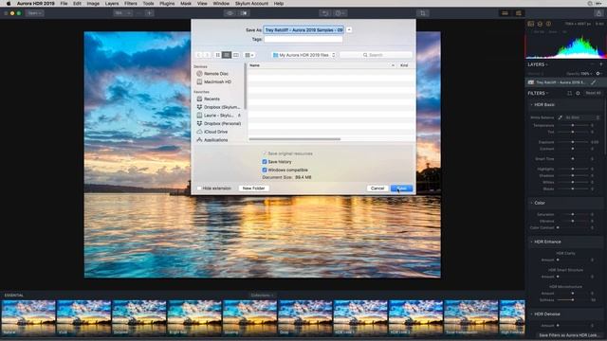Go back with the dialog back arrow

pos(199,55)
